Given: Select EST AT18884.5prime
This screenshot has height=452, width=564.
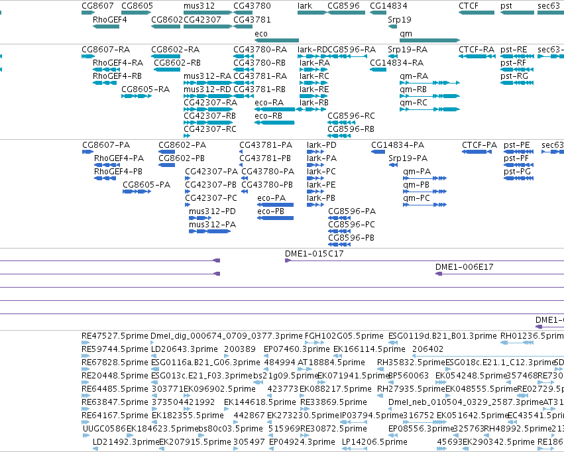Looking at the screenshot, I should [304, 369].
